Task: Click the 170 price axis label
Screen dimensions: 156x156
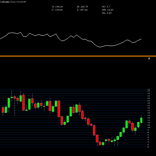Action: coord(149,93)
